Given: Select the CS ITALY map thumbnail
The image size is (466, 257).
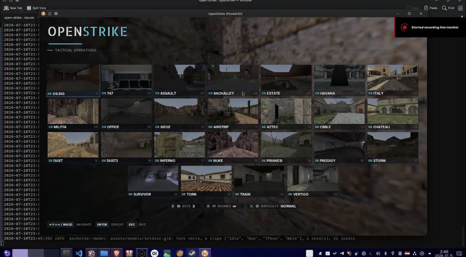Looking at the screenshot, I should coord(393,80).
